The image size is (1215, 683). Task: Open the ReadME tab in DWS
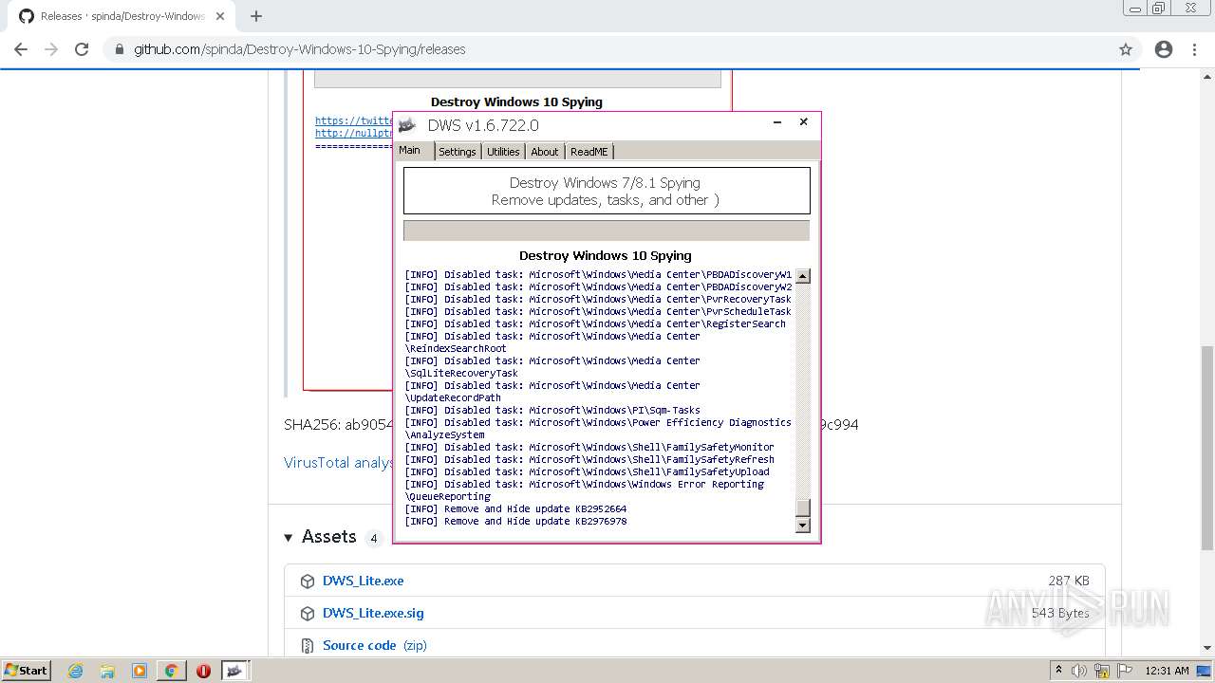coord(589,152)
